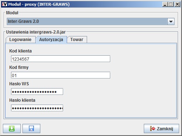Maximize the Moduł - proxy window
The width and height of the screenshot is (182, 136).
(x=171, y=4)
